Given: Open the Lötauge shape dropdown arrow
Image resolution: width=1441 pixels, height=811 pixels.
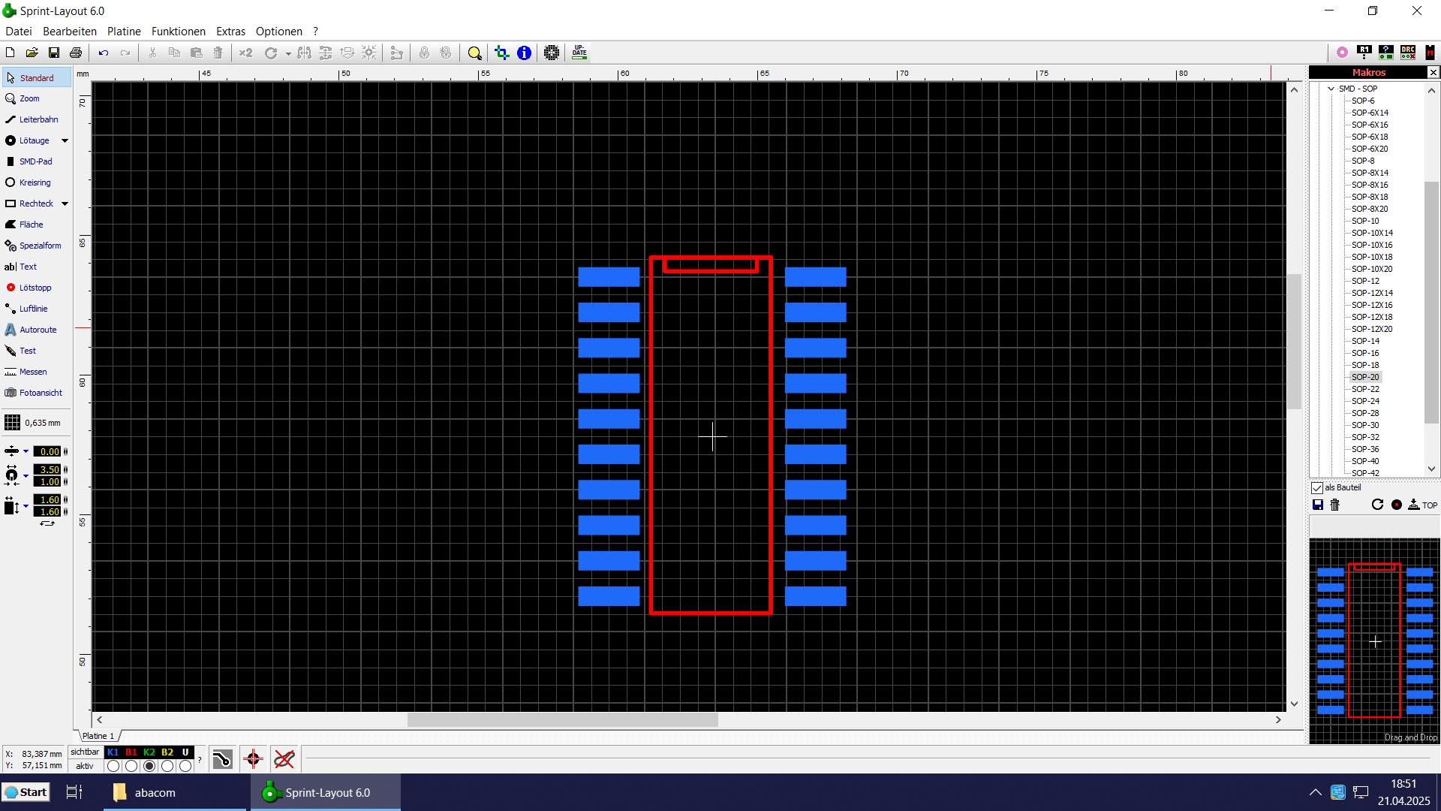Looking at the screenshot, I should click(x=65, y=140).
